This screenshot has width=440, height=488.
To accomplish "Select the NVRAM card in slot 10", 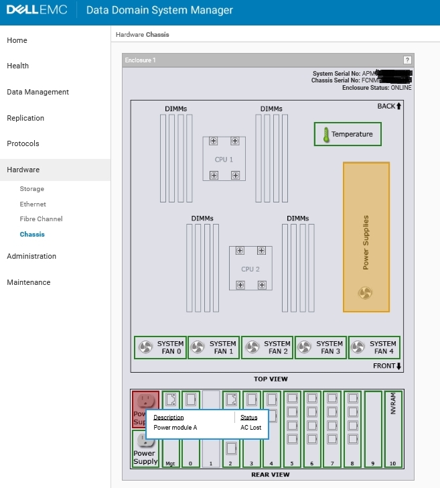I will click(393, 429).
